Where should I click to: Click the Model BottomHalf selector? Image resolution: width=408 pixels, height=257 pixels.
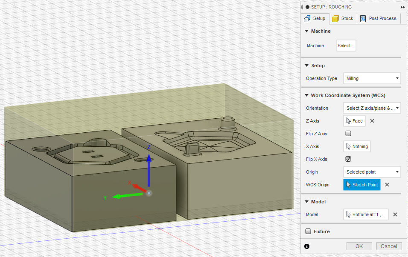click(x=366, y=214)
